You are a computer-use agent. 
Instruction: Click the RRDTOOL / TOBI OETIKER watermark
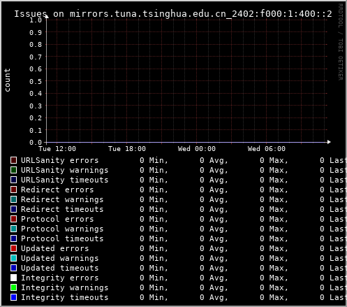coord(340,42)
